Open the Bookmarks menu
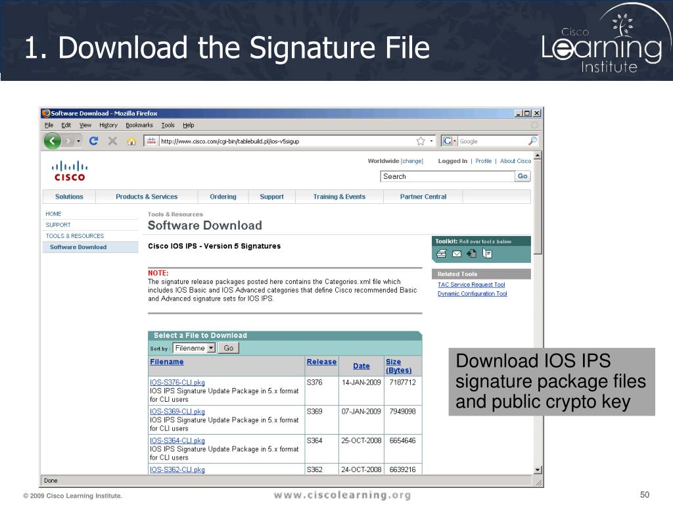Screen dimensions: 673x505 click(x=139, y=125)
